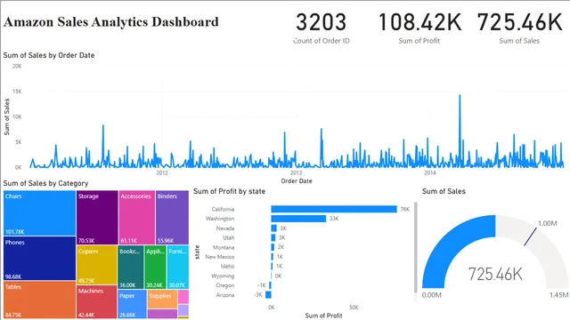570x320 pixels.
Task: Click the Sum of Profit card 108.42K
Action: (419, 28)
